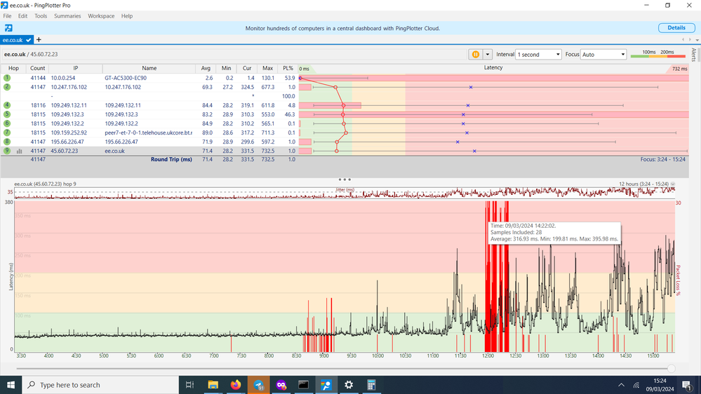701x394 pixels.
Task: Open the terminal icon on taskbar
Action: coord(304,385)
